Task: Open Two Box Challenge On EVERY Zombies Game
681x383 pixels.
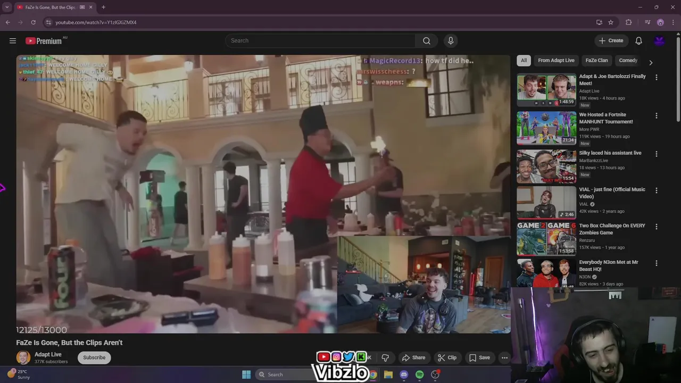Action: [612, 229]
